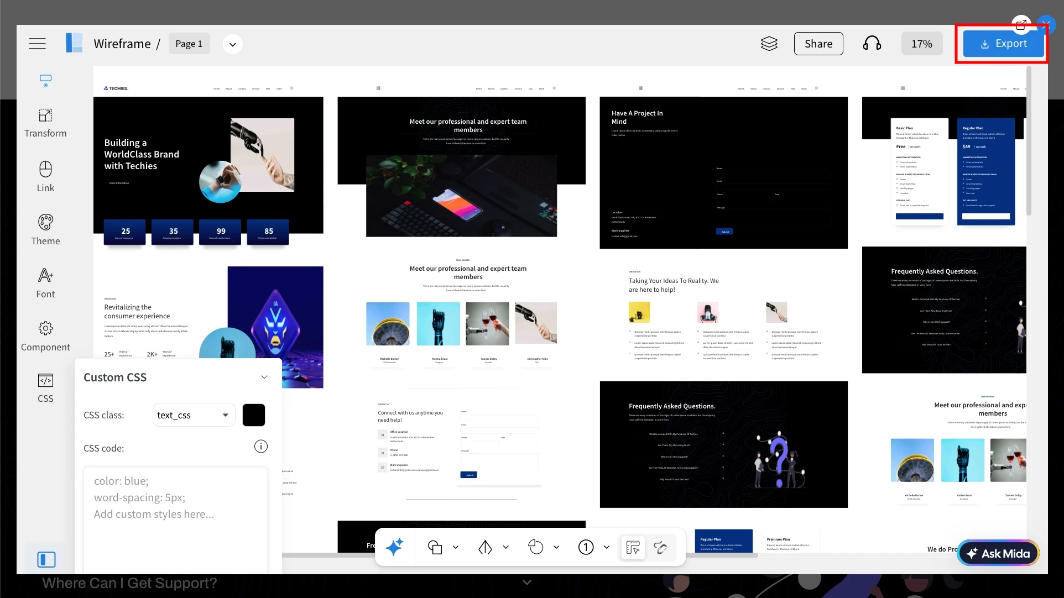The height and width of the screenshot is (598, 1064).
Task: Collapse the Custom CSS panel chevron
Action: 264,377
